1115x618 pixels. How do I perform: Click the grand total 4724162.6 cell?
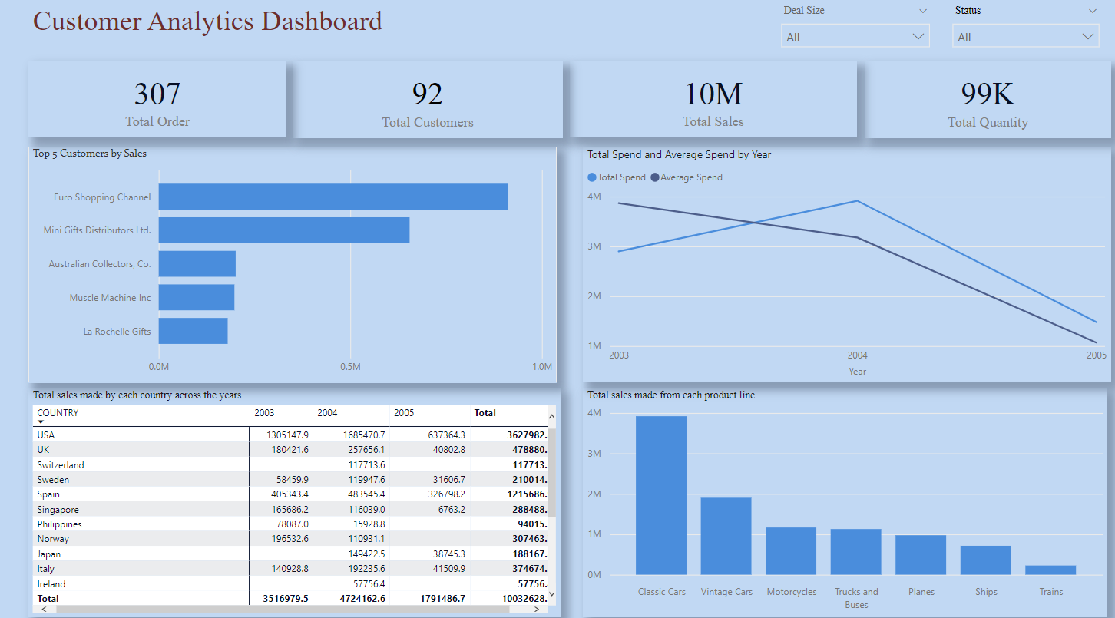(x=362, y=598)
